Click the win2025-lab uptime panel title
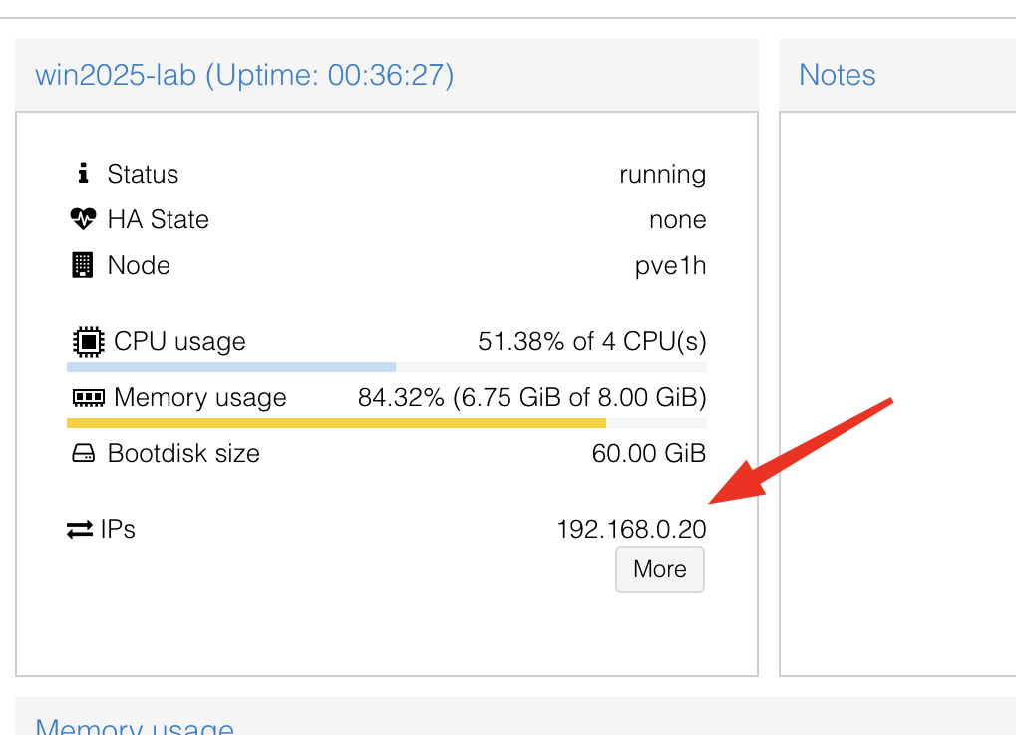The height and width of the screenshot is (735, 1016). 244,75
